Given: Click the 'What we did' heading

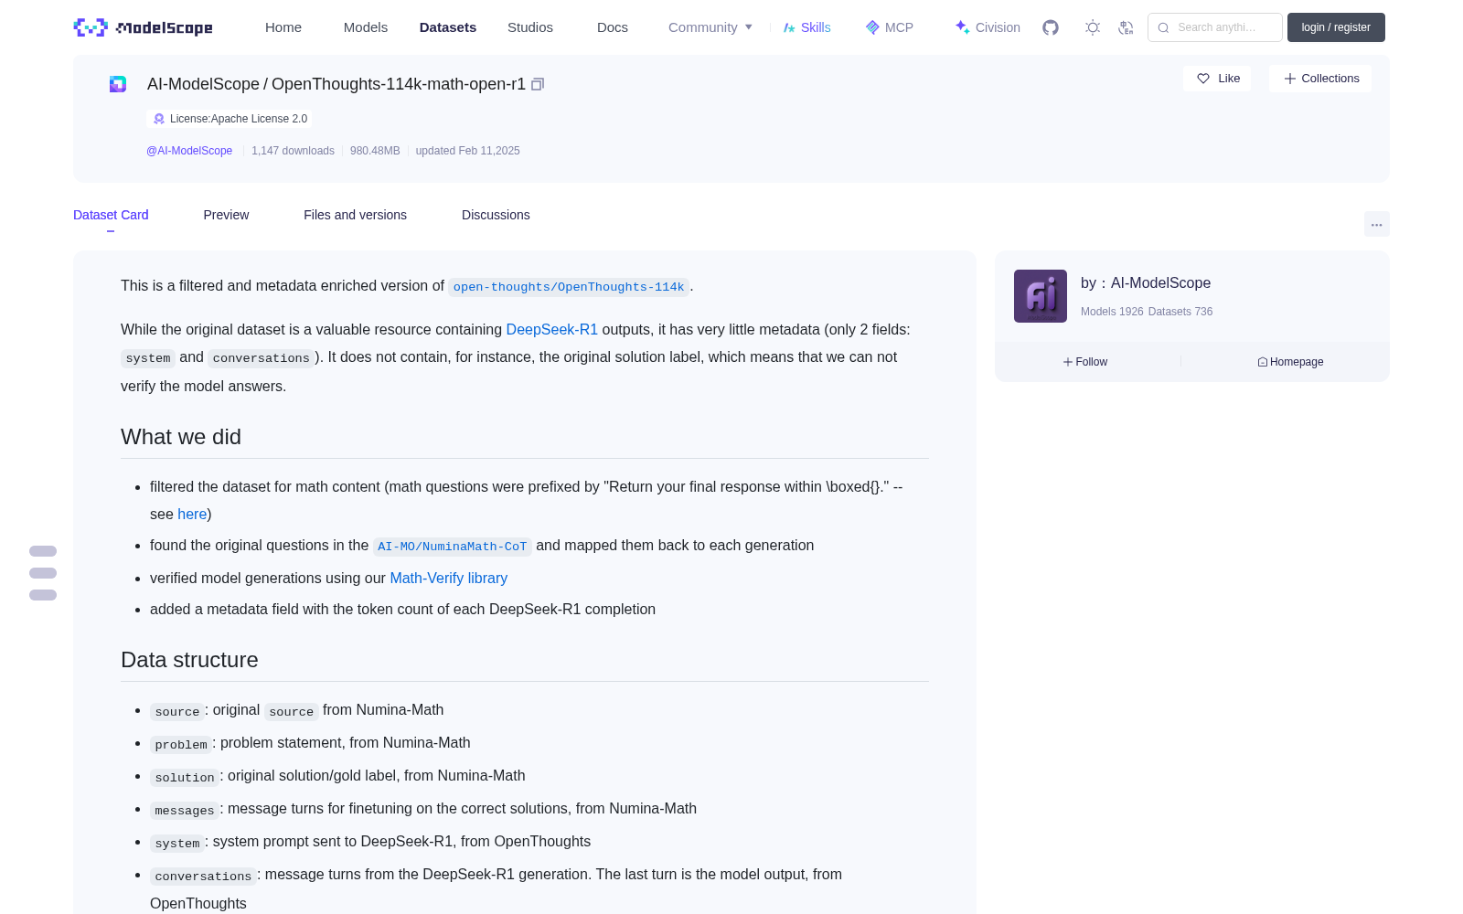Looking at the screenshot, I should (x=181, y=437).
